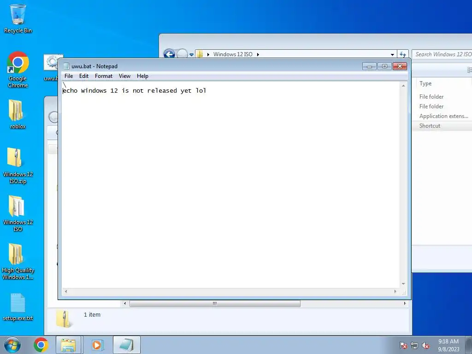The image size is (472, 354).
Task: Go back in the Windows 12 ISO Explorer window
Action: pyautogui.click(x=169, y=54)
